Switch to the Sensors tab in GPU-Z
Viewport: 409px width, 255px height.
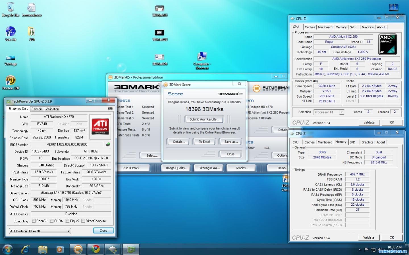click(x=37, y=109)
